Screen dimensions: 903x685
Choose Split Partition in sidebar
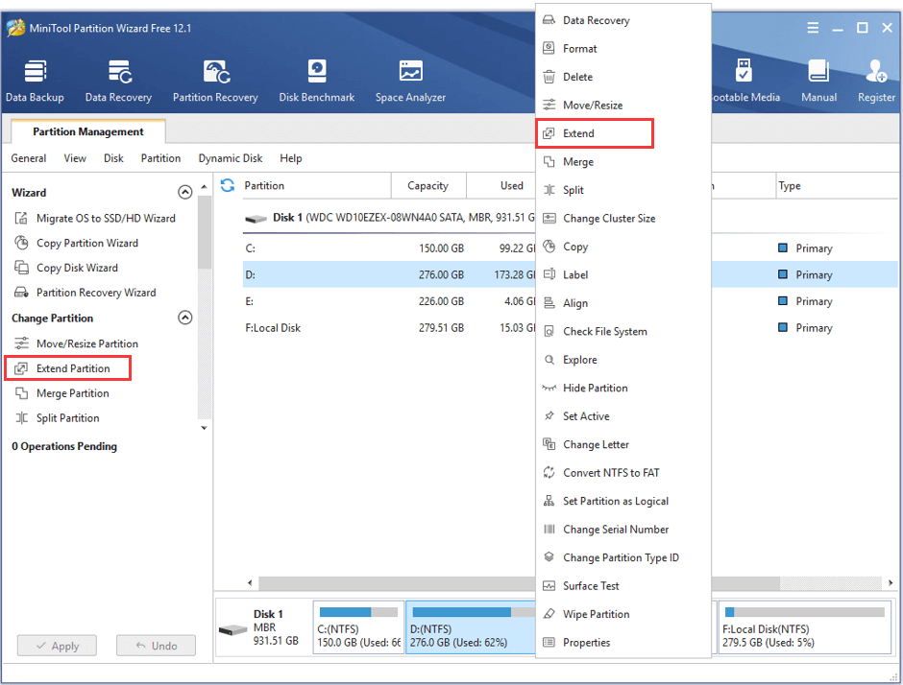pos(57,417)
